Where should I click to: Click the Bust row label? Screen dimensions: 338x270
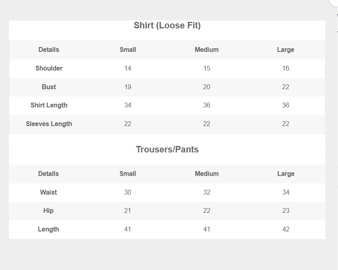tap(49, 87)
